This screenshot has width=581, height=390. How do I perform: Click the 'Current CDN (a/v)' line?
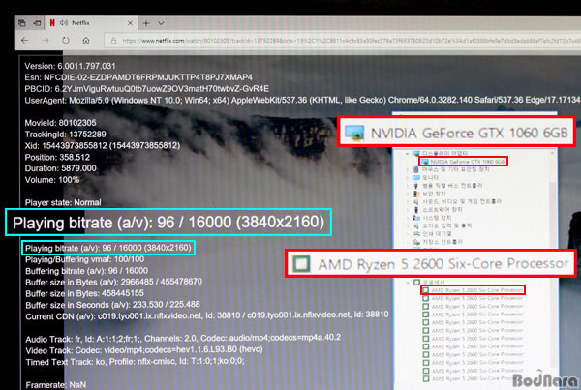[207, 315]
